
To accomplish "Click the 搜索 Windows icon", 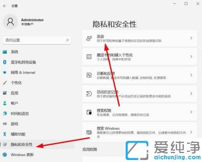I will coord(89,132).
